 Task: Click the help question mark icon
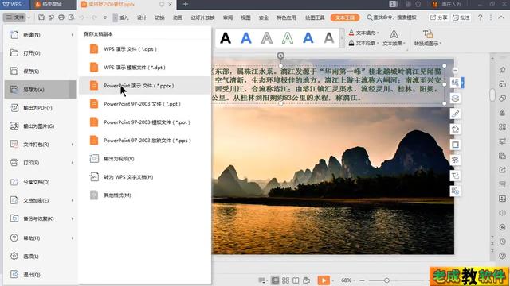click(x=480, y=17)
